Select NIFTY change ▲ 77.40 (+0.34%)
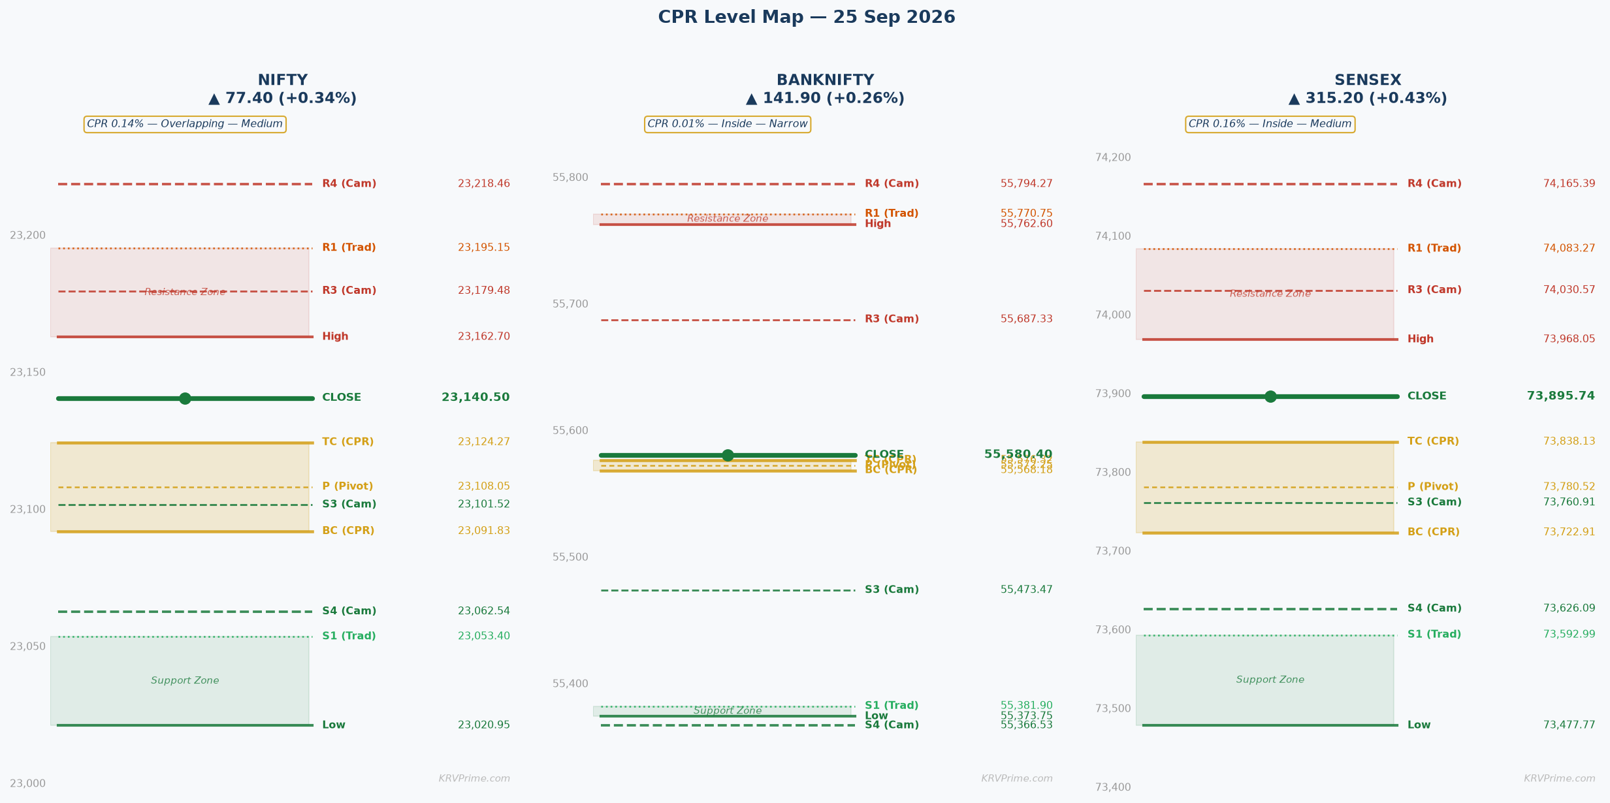 (x=282, y=99)
